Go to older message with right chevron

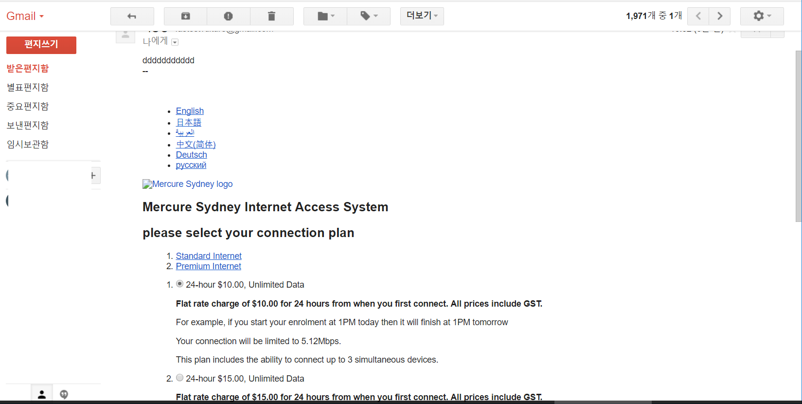(720, 16)
